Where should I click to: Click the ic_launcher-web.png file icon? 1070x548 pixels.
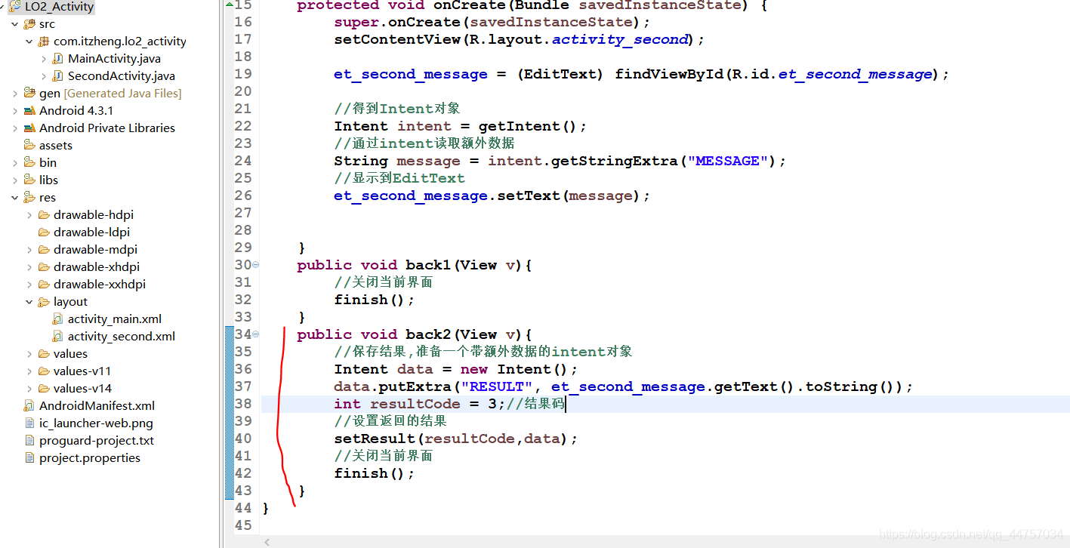[x=29, y=423]
